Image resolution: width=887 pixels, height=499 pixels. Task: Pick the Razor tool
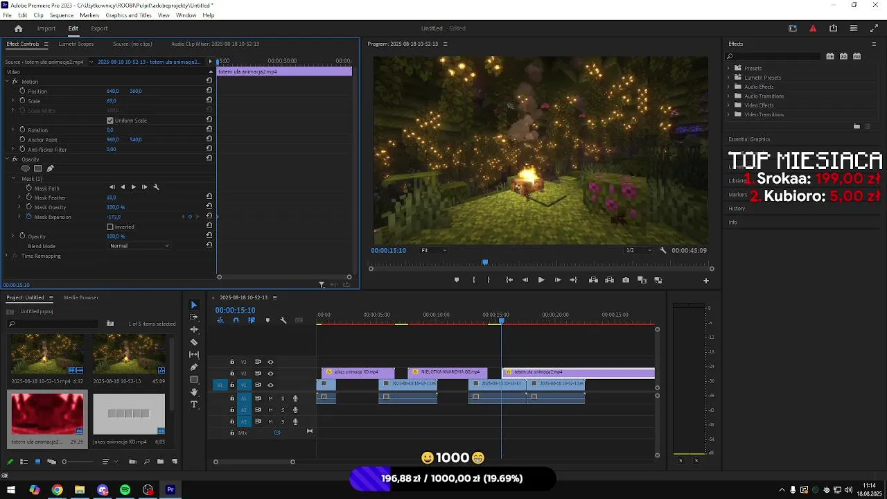(x=194, y=342)
